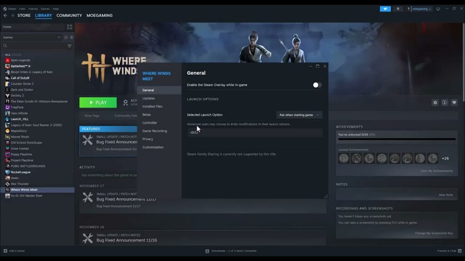Select War Thunder in the library list
This screenshot has width=465, height=261.
tap(20, 184)
